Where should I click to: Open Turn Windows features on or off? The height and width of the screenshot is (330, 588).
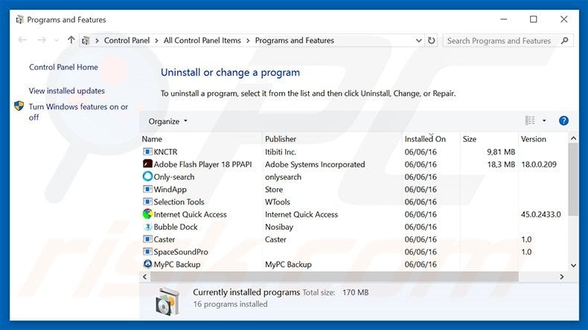coord(78,111)
